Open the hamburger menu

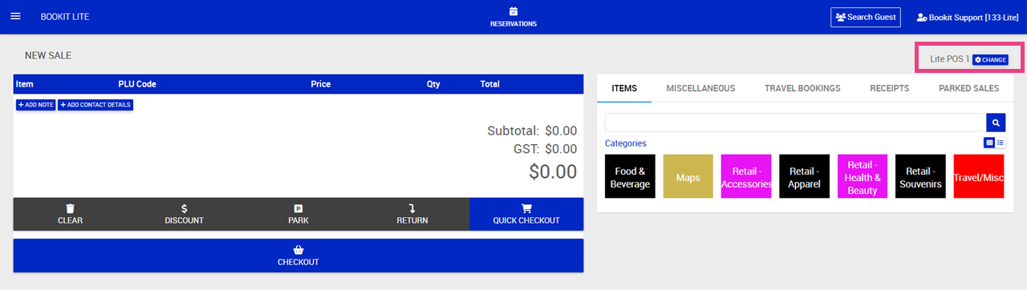15,17
